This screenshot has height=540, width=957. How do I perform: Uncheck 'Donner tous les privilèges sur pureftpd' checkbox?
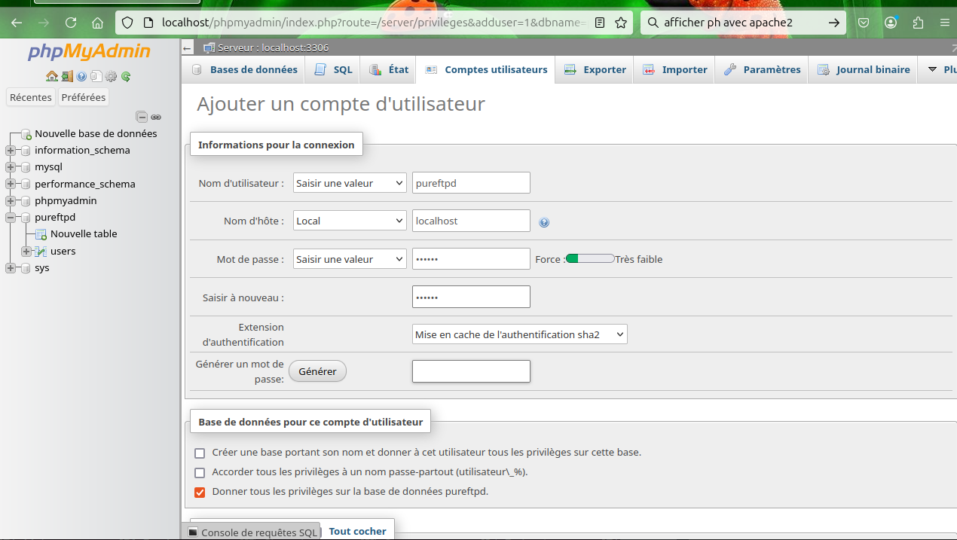click(x=200, y=493)
